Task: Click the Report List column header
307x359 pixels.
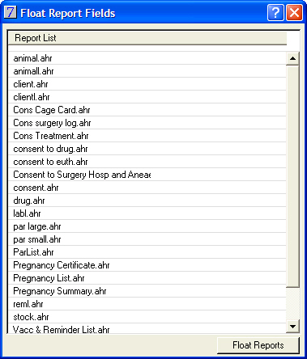Action: 147,38
